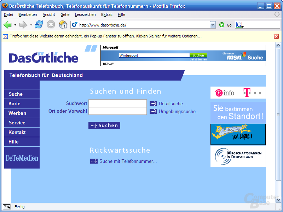
Task: Select Werben in the left navigation
Action: 22,113
